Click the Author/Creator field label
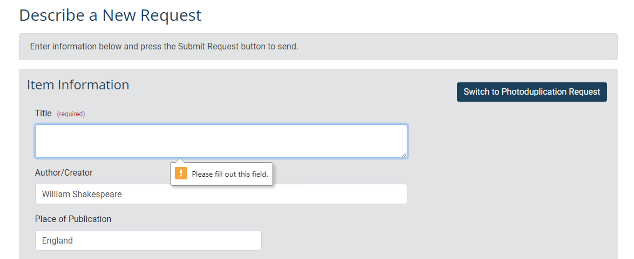 (x=64, y=172)
